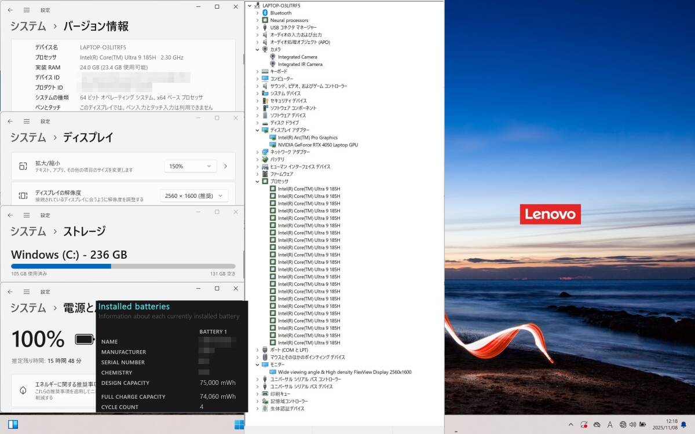This screenshot has height=434, width=695.
Task: Collapse the プロセッサ tree node
Action: click(x=258, y=181)
